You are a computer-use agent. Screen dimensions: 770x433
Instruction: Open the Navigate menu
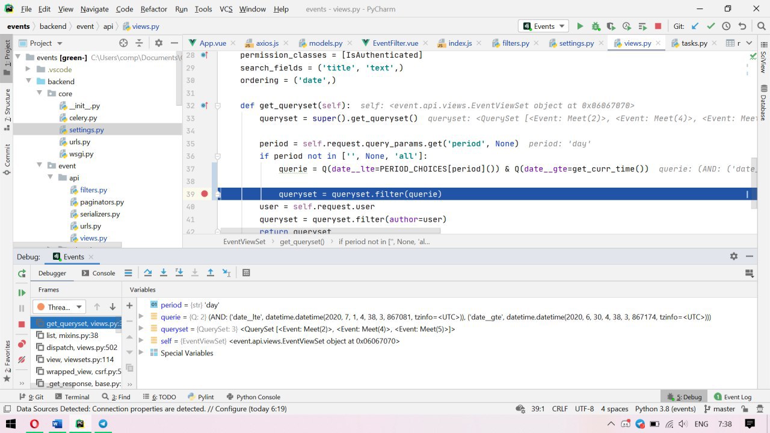point(94,9)
